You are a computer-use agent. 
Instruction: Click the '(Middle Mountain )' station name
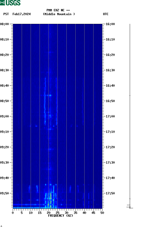pos(59,14)
